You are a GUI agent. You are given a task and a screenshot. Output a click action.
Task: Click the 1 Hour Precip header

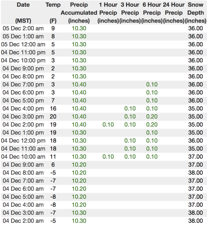(108, 13)
